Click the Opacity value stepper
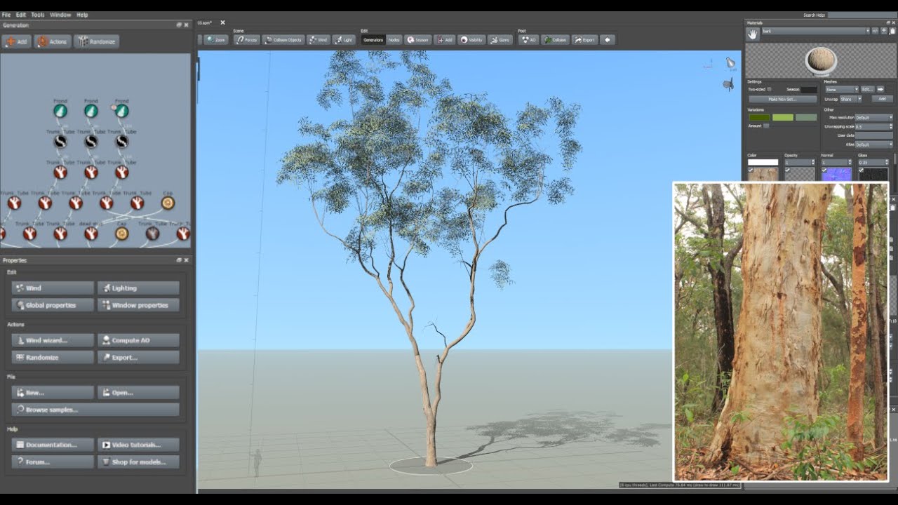This screenshot has width=898, height=505. [813, 162]
